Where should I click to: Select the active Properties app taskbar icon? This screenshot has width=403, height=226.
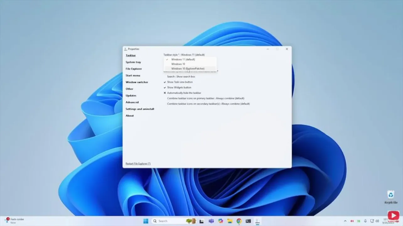(257, 221)
